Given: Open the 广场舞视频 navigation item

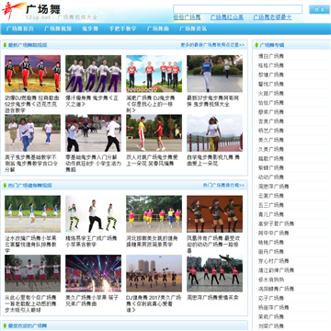Looking at the screenshot, I should coord(58,29).
